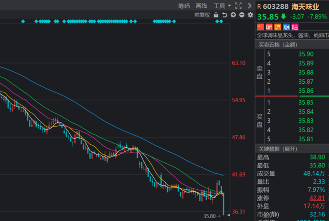Select buy level 3 price 35.83

(x=306, y=121)
